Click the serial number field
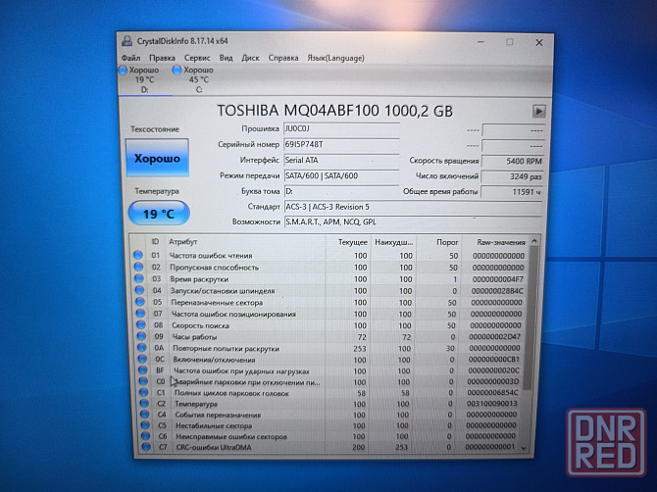This screenshot has height=492, width=657. pyautogui.click(x=340, y=144)
